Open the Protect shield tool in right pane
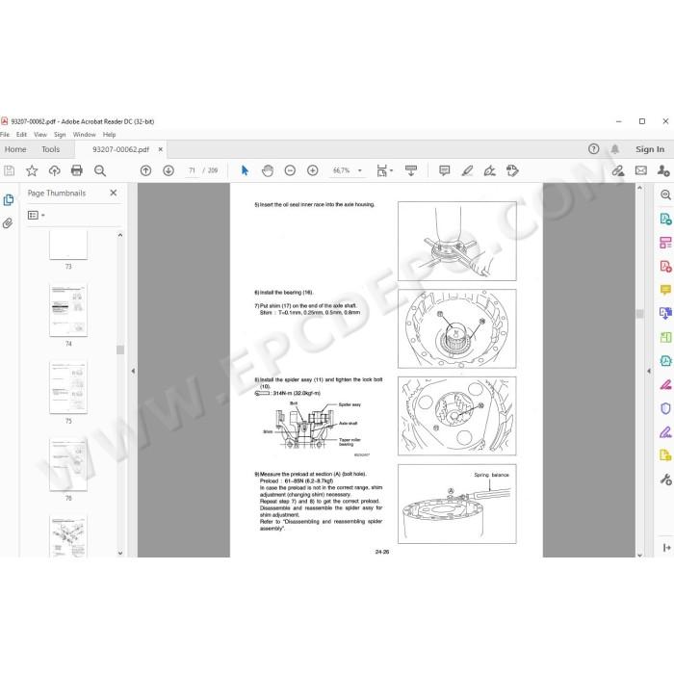This screenshot has height=674, width=674. [665, 408]
